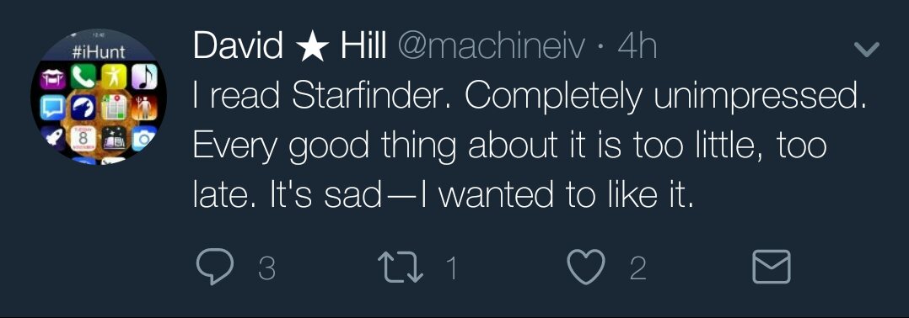Click the rocket icon in the avatar

click(x=53, y=137)
